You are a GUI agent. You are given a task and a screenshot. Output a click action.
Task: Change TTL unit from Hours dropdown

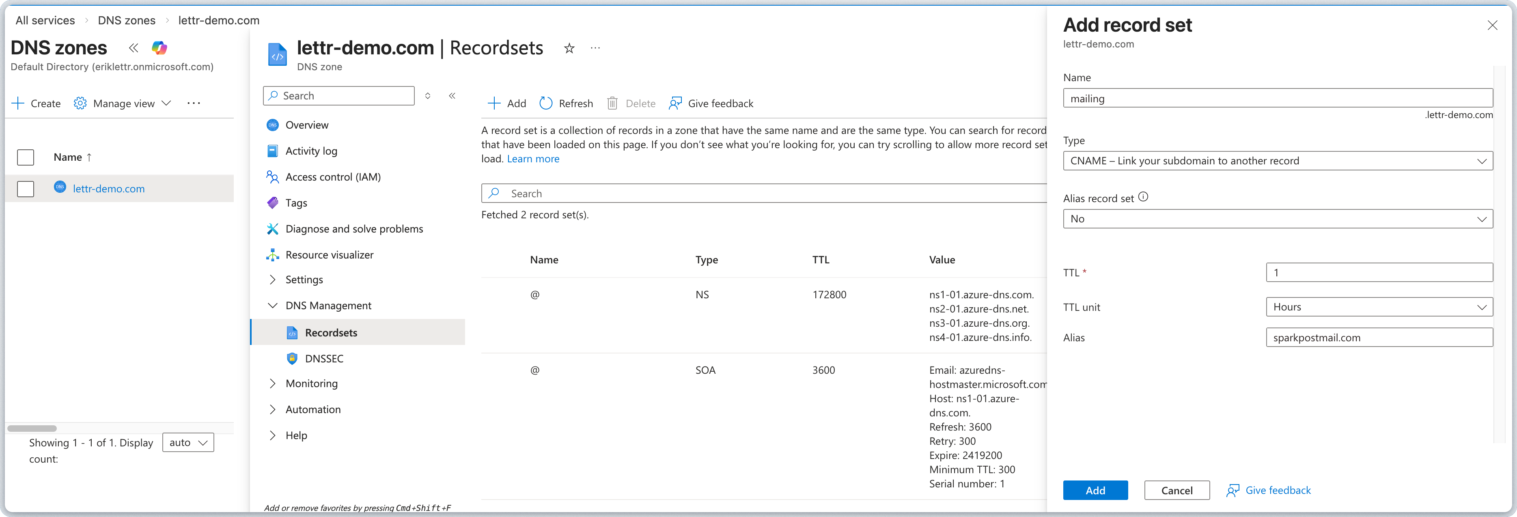tap(1379, 306)
